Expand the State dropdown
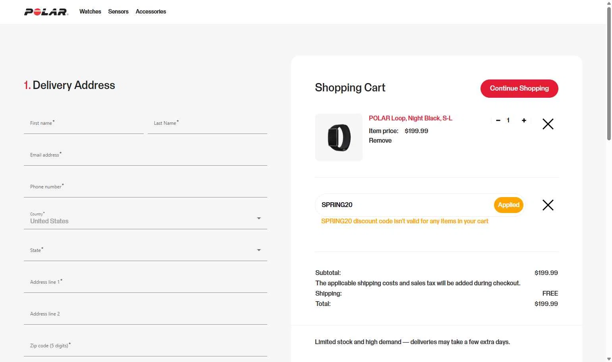Viewport: 612px width, 362px height. 145,250
